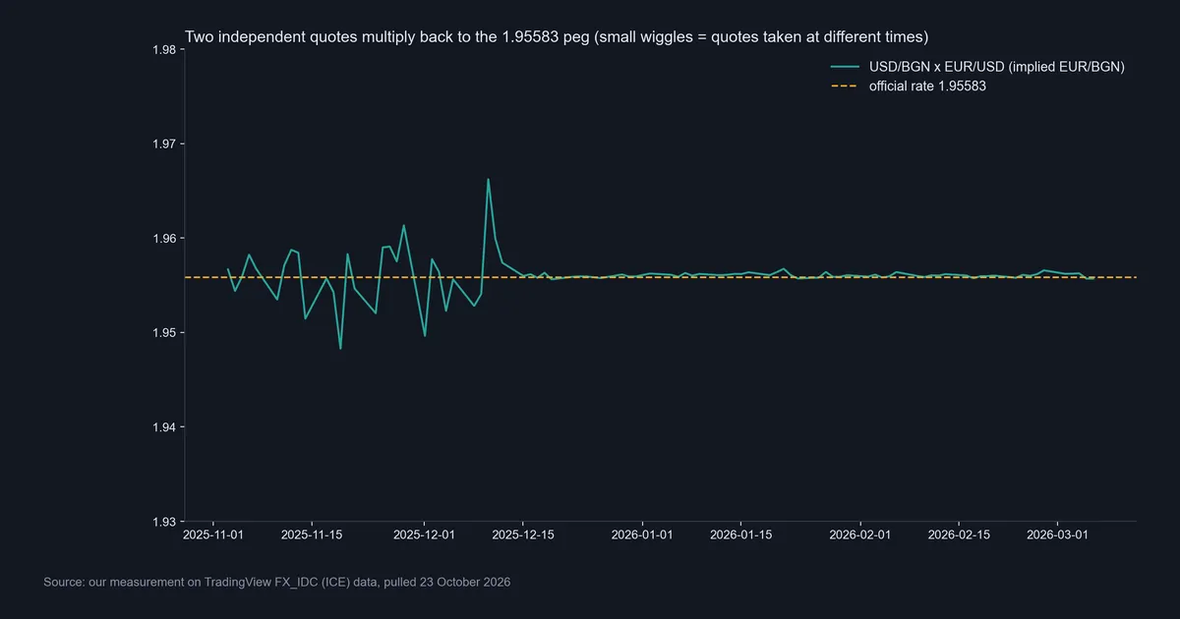This screenshot has width=1180, height=619.
Task: Select the USD/BGN x EUR/USD legend label
Action: pyautogui.click(x=996, y=67)
